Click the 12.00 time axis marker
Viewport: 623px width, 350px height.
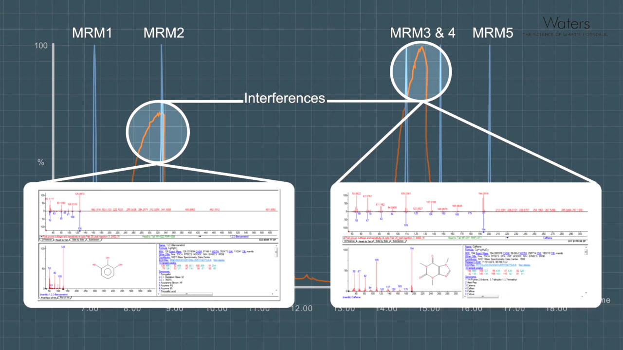[301, 309]
